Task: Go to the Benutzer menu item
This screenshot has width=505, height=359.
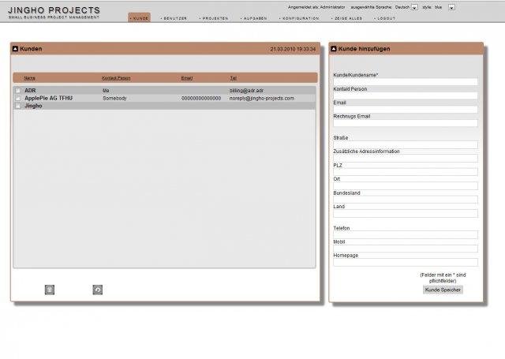Action: click(174, 18)
